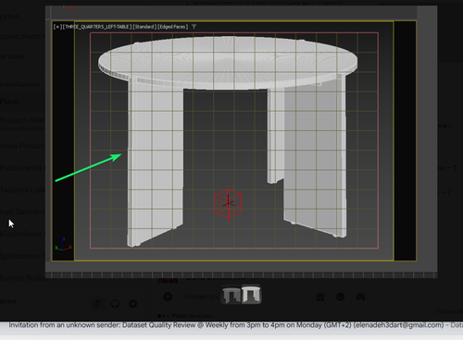Toggle the headphones deafen icon
Image resolution: width=463 pixels, height=340 pixels.
[115, 304]
